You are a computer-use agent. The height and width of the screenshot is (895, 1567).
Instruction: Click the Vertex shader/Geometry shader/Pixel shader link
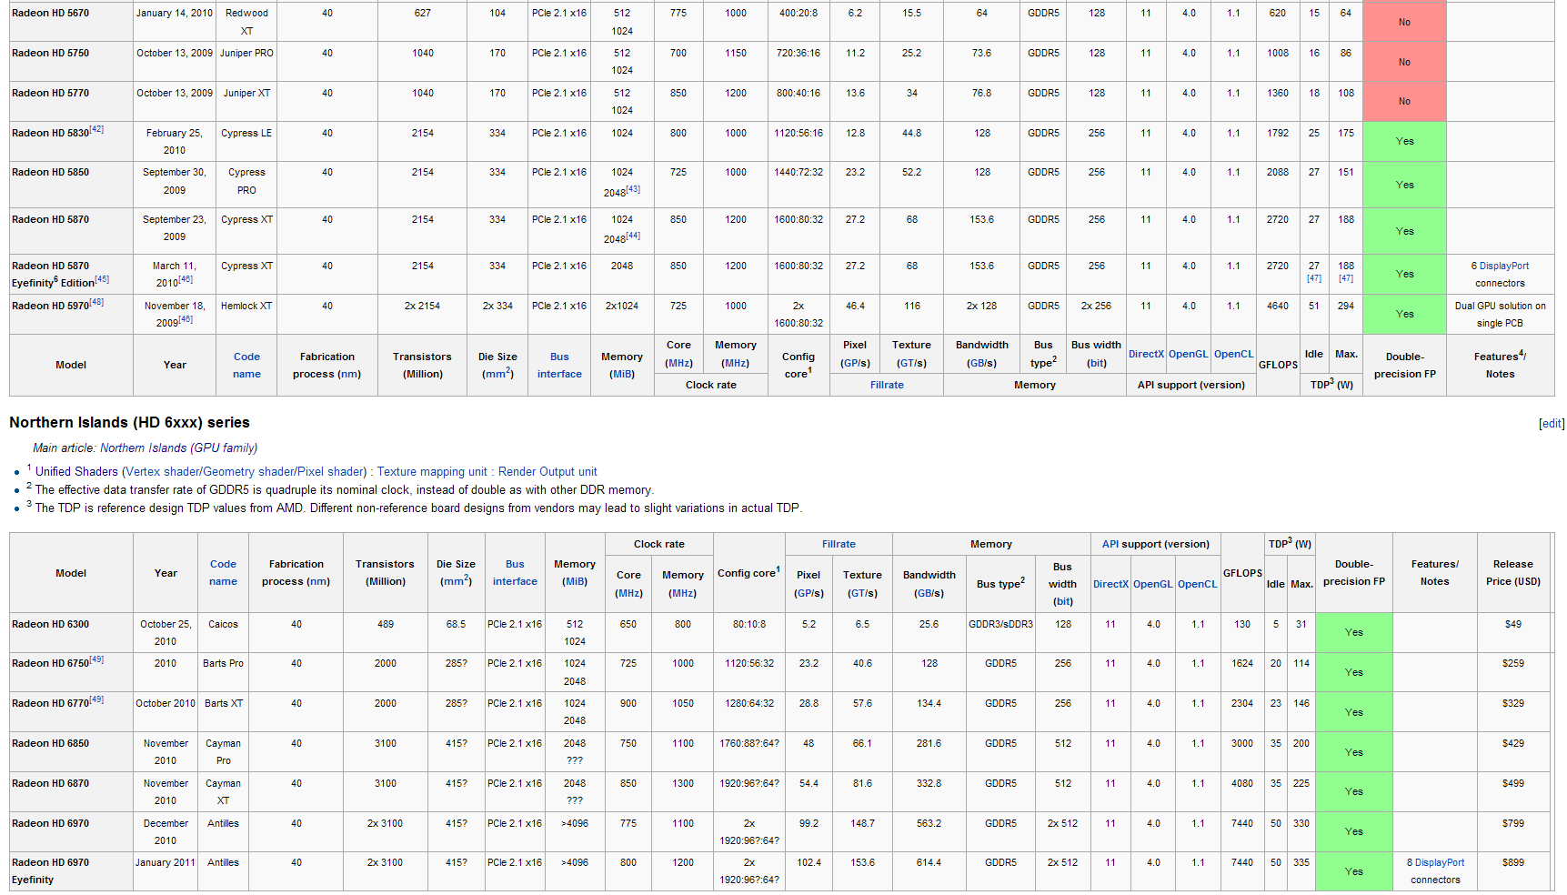pyautogui.click(x=244, y=471)
